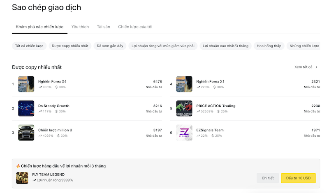Viewport: 329px width, 193px height.
Task: Open Nghiền Forex X4 strategy avatar
Action: coord(26,84)
